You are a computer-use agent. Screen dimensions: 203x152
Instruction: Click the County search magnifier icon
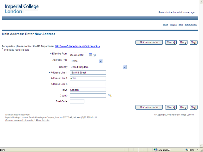[110, 95]
